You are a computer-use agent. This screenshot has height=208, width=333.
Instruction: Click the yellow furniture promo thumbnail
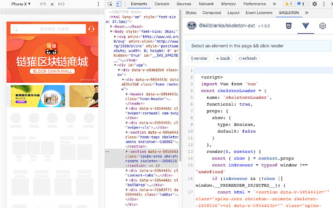pos(38,96)
